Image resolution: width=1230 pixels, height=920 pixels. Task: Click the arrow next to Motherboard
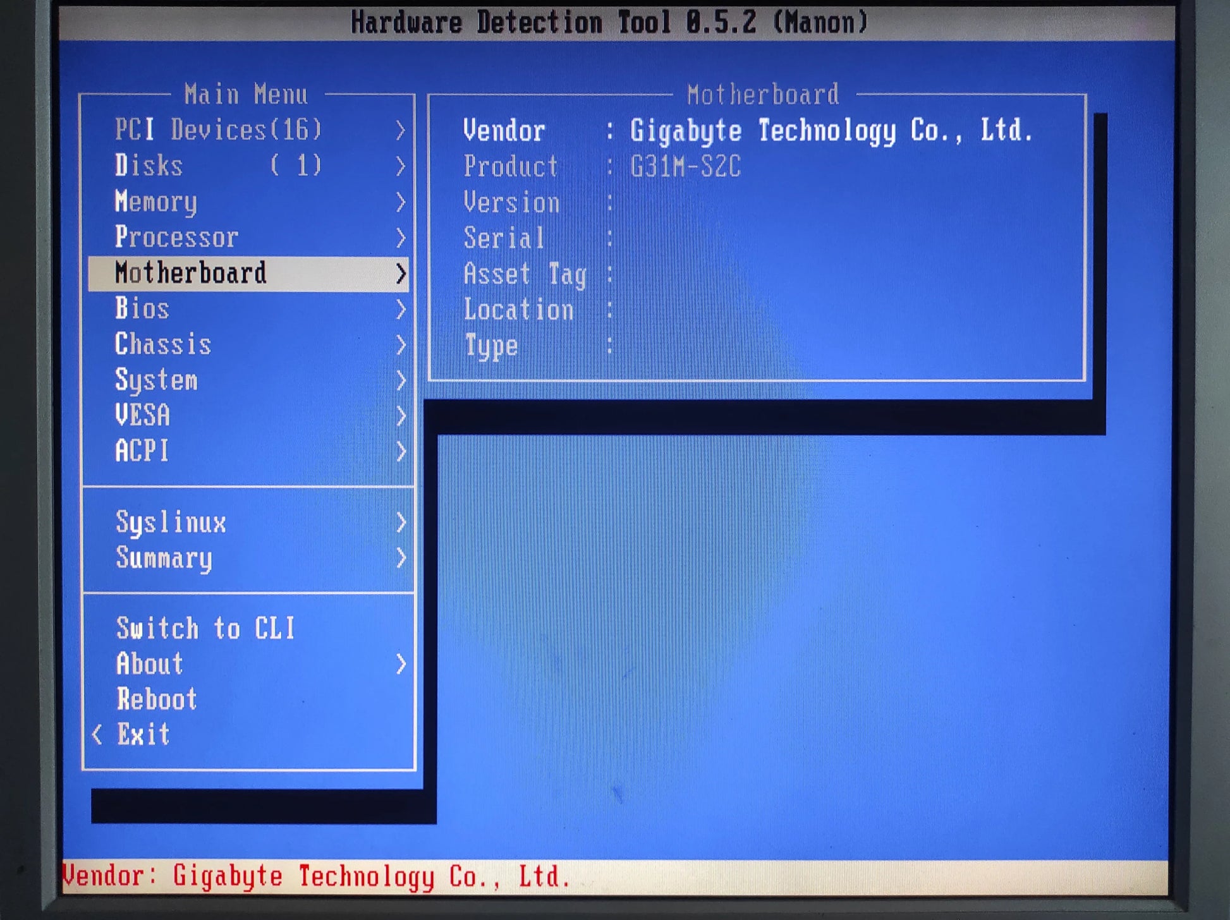tap(400, 274)
